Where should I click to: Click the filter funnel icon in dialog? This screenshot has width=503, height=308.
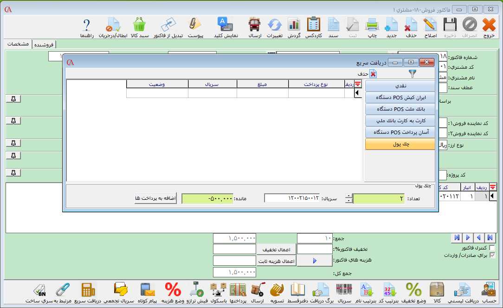(x=413, y=73)
